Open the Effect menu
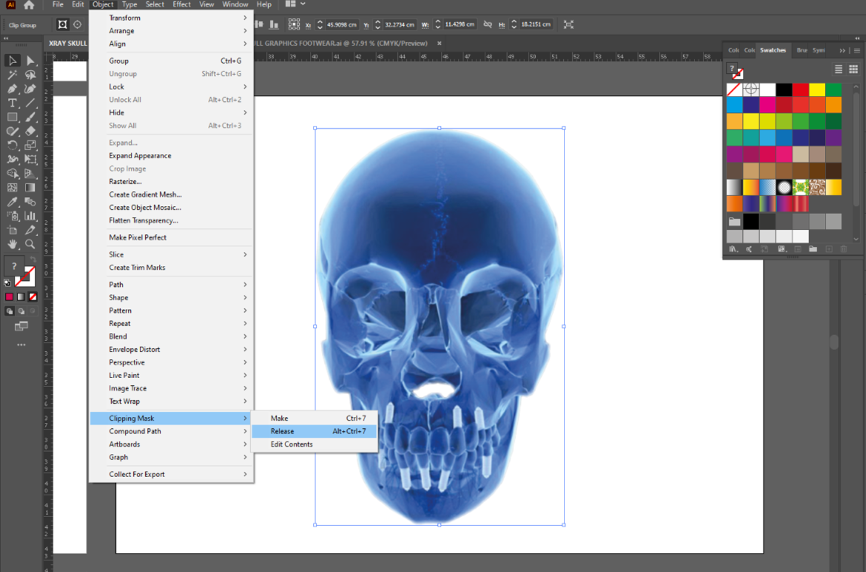 182,5
